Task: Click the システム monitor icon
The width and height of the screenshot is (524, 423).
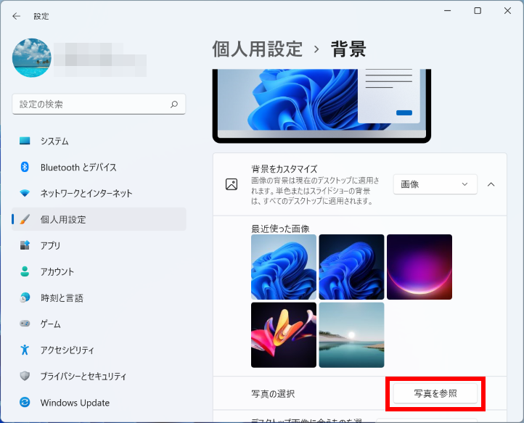Action: click(25, 141)
